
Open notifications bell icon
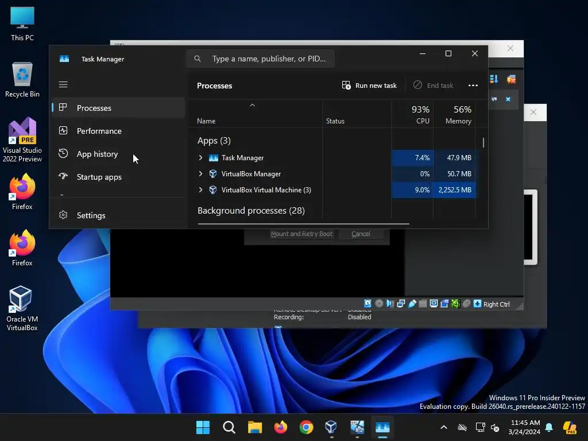tap(549, 427)
